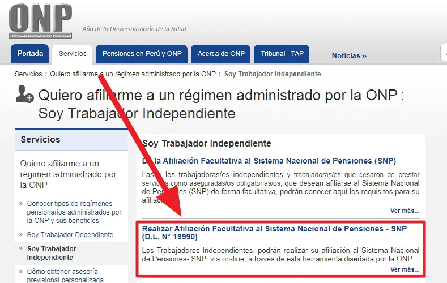
Task: Select Soy Trabajador Independiente in sidebar
Action: (52, 253)
